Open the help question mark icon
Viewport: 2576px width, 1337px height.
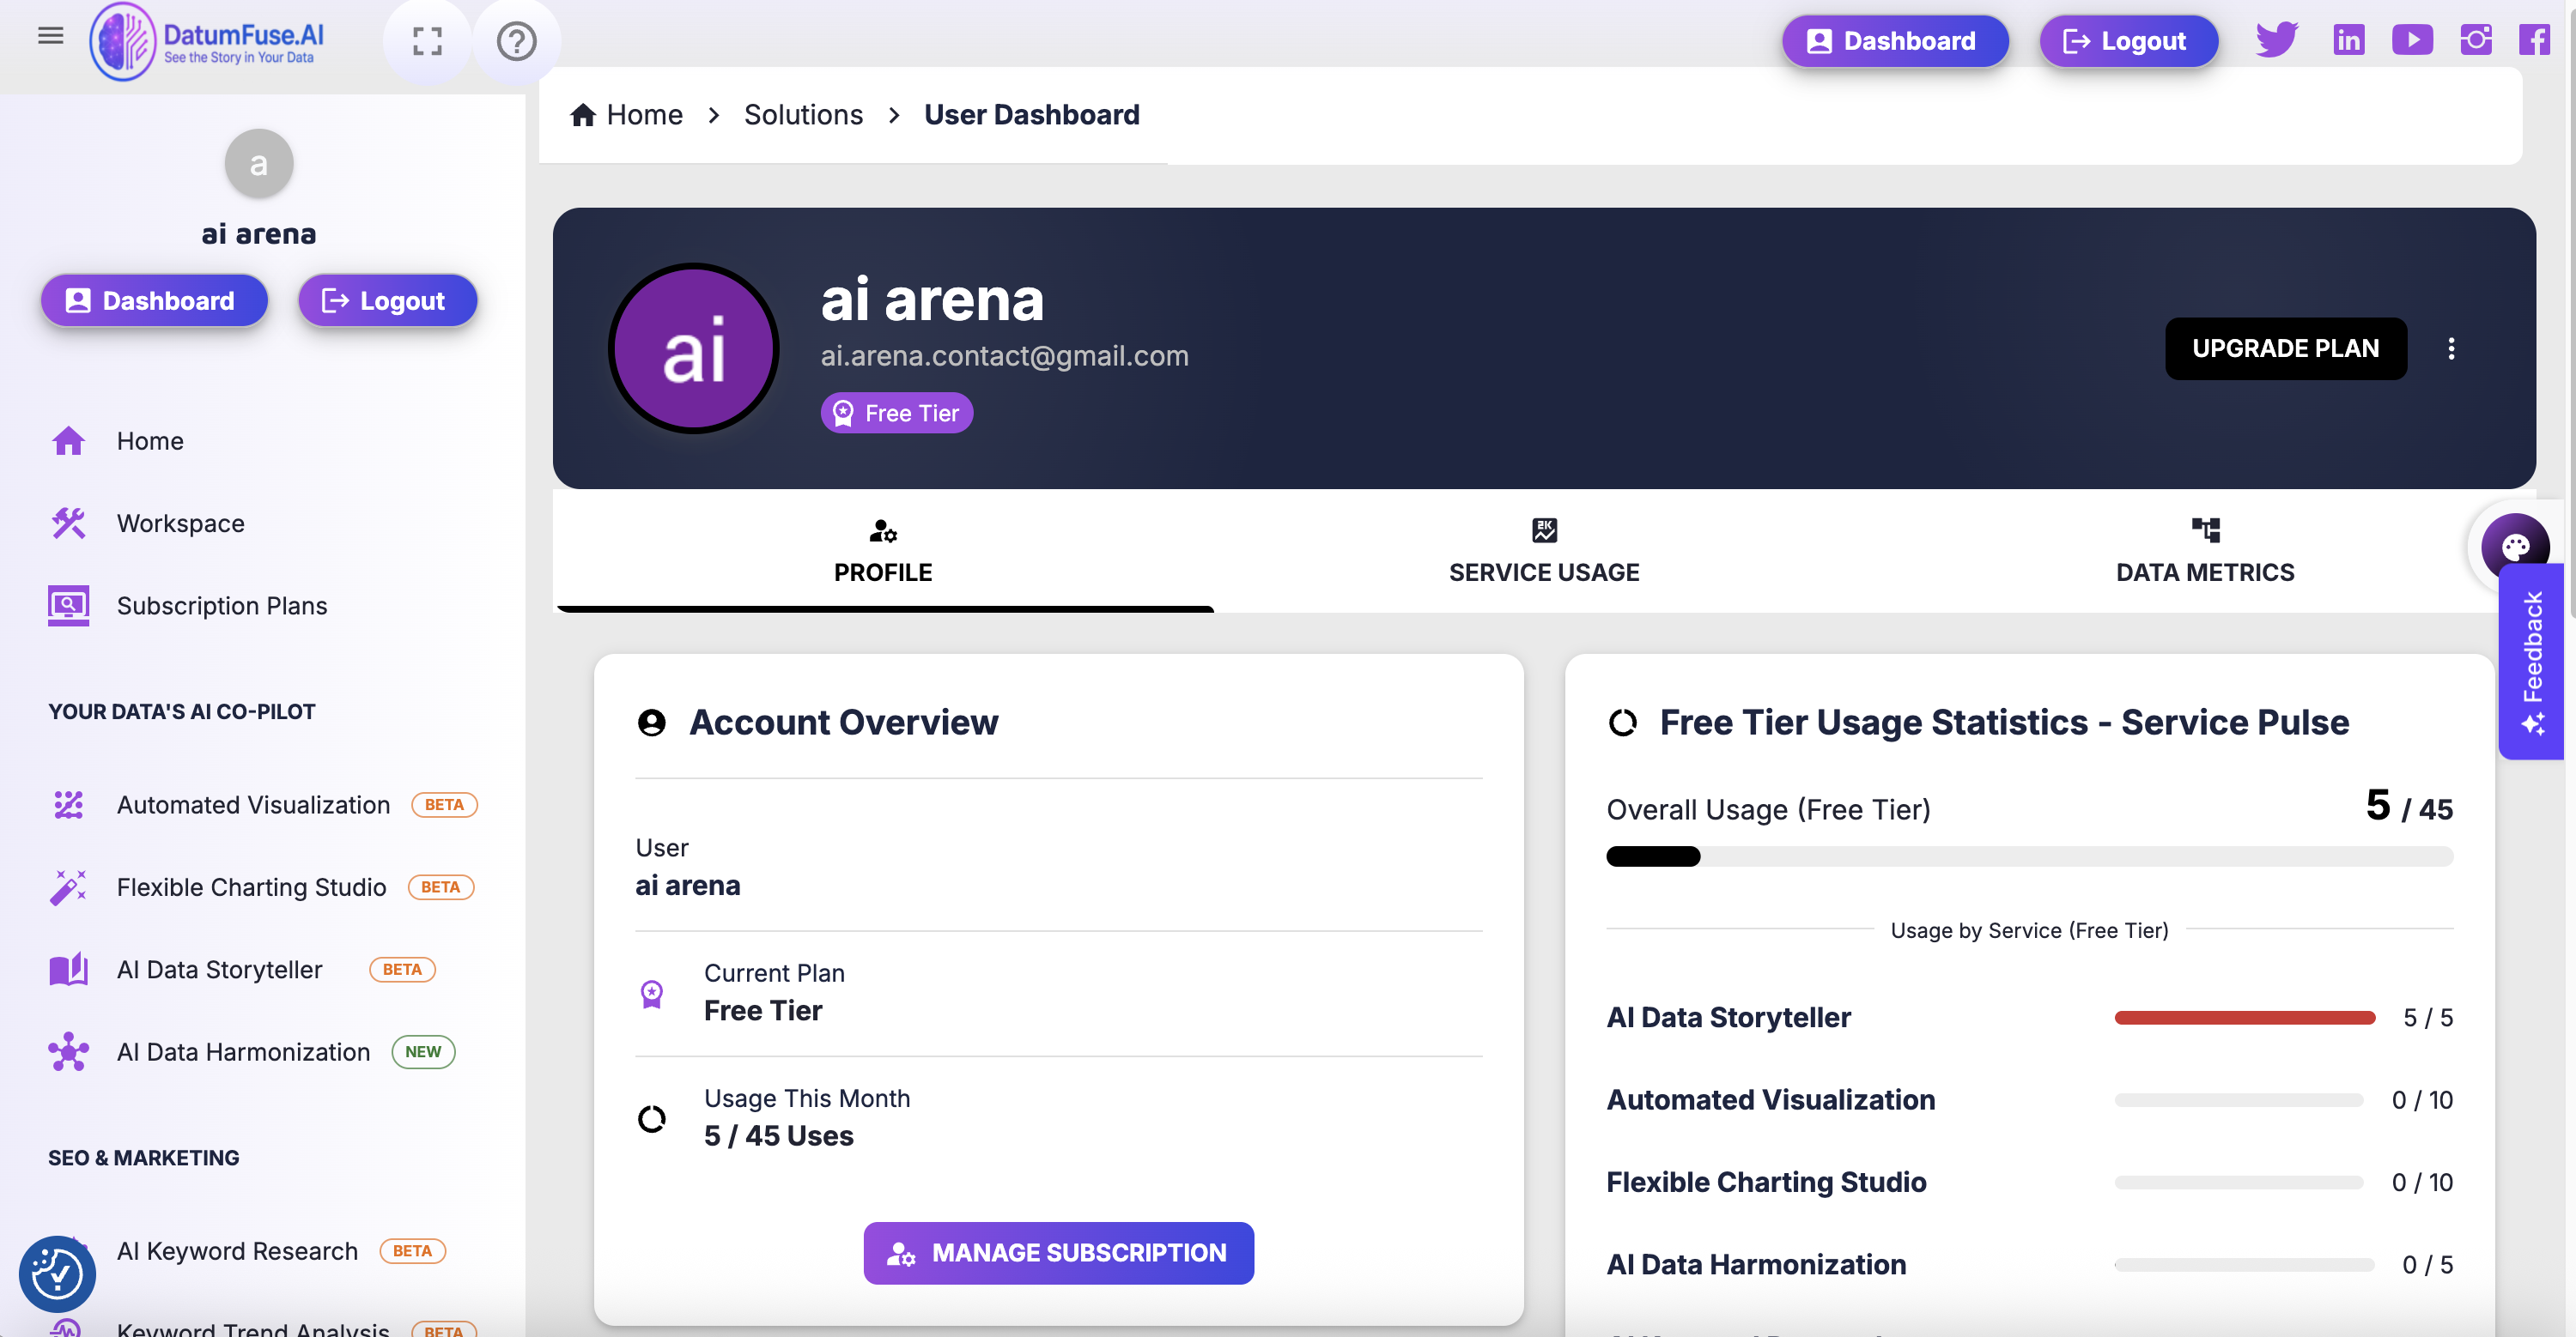(x=516, y=41)
